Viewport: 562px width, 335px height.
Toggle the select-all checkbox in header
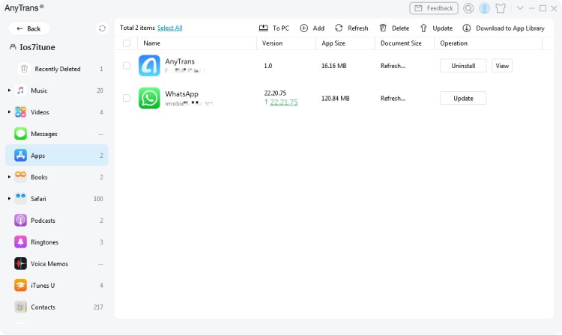[x=127, y=43]
